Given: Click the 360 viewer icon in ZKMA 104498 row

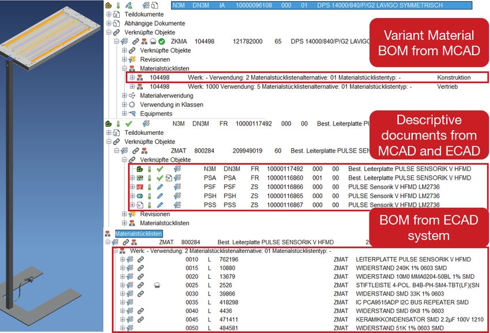Looking at the screenshot, I should coord(153,41).
